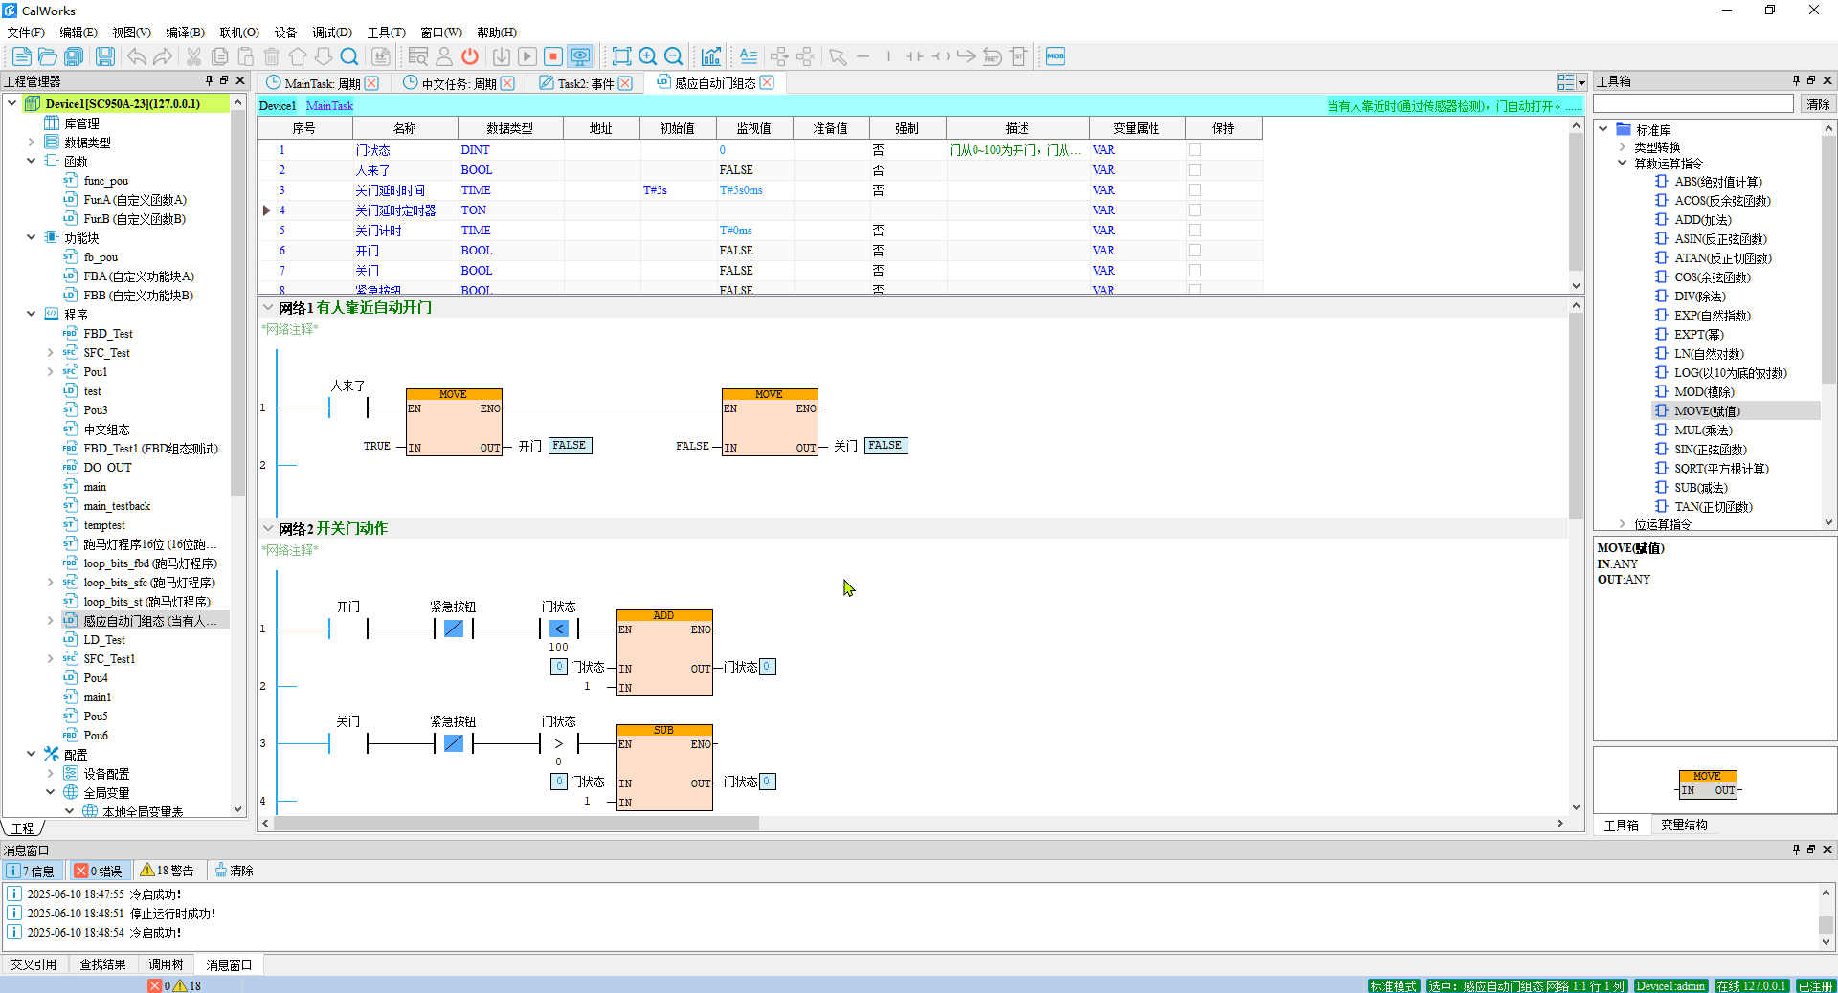Collapse 网络1 有人靠近自动开门 section
Image resolution: width=1838 pixels, height=993 pixels.
(x=268, y=308)
